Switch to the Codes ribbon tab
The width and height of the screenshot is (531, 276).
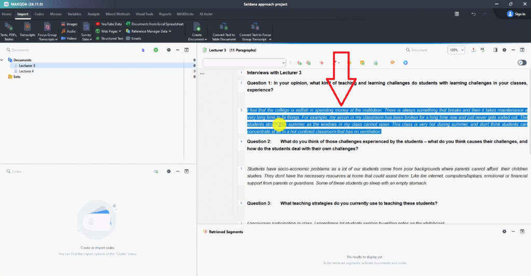coord(39,14)
